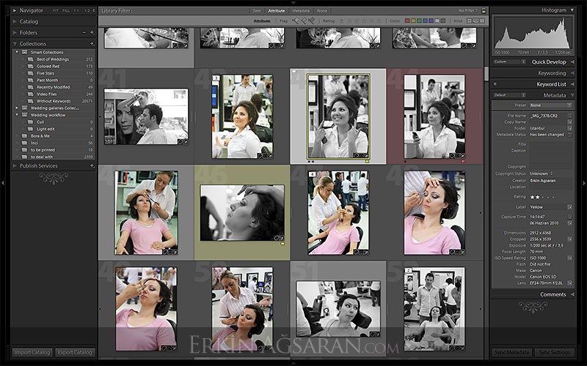Click the plus icon on Collections panel
587x366 pixels.
pos(92,44)
